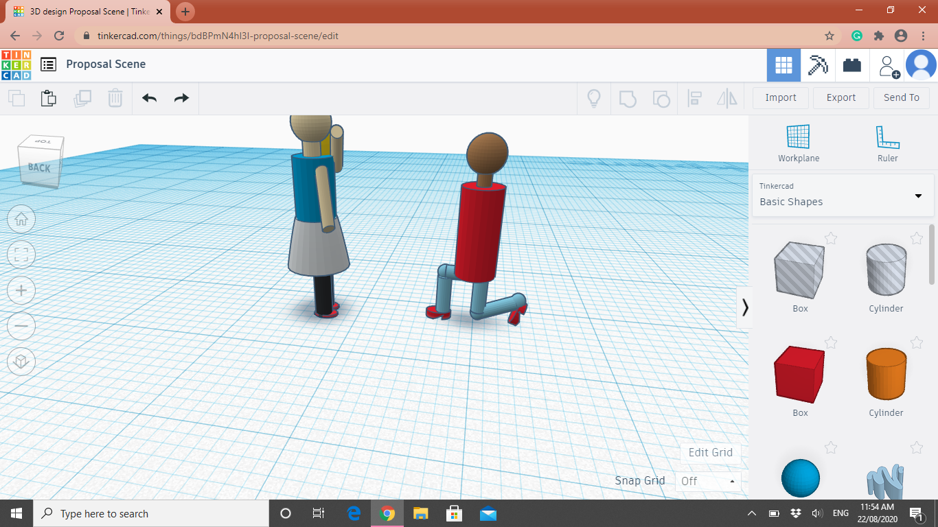Bookmark this page with star icon

830,36
